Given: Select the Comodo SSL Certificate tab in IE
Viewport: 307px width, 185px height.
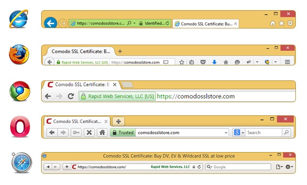Looking at the screenshot, I should [x=205, y=24].
